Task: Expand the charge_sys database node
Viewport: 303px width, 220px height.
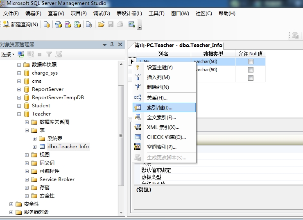Action: click(19, 73)
